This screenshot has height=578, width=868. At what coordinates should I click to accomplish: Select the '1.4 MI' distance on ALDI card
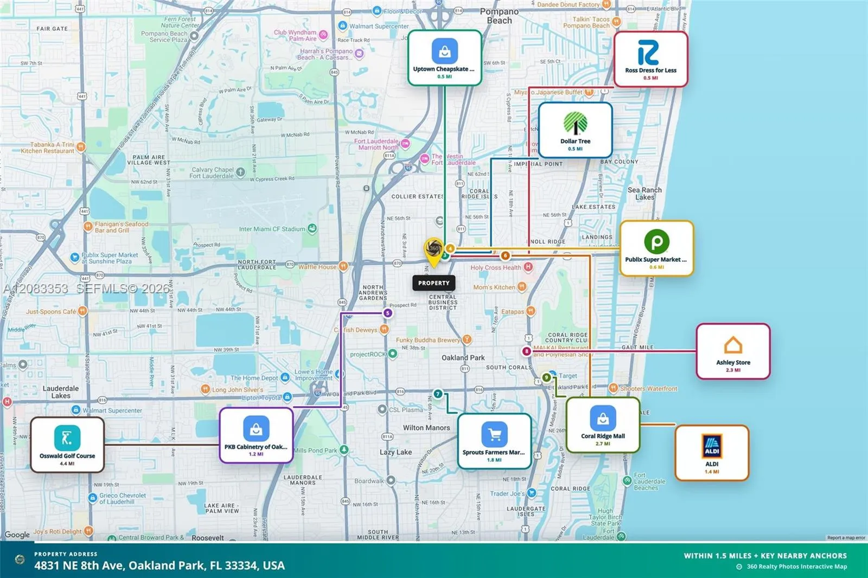tap(712, 472)
